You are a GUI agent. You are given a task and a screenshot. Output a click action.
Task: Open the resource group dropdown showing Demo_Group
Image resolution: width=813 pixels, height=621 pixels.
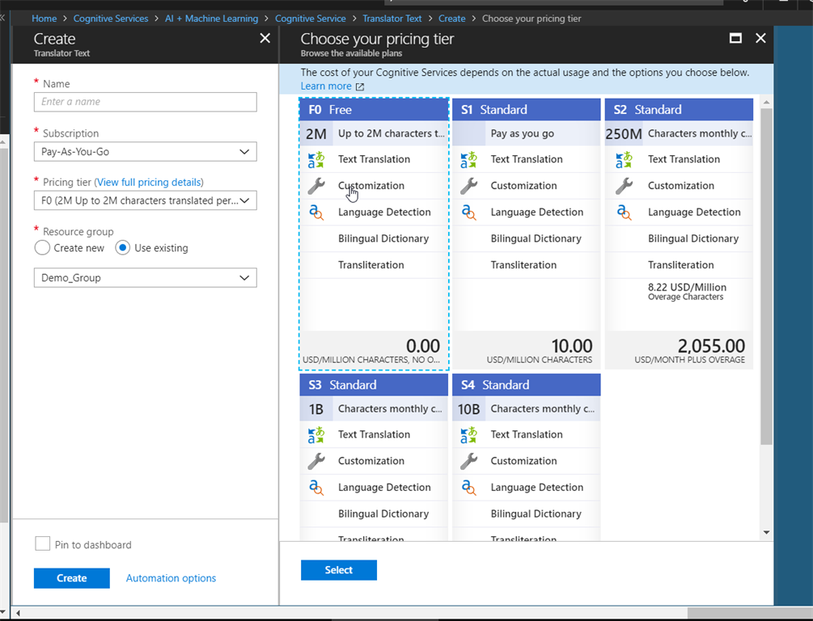(145, 278)
